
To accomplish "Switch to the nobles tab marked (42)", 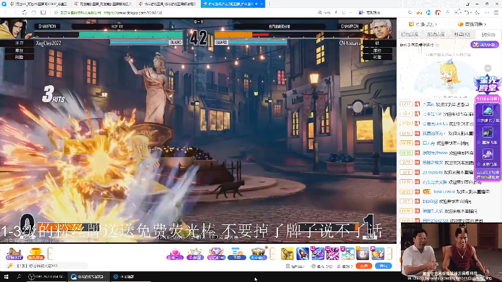I will coord(462,34).
